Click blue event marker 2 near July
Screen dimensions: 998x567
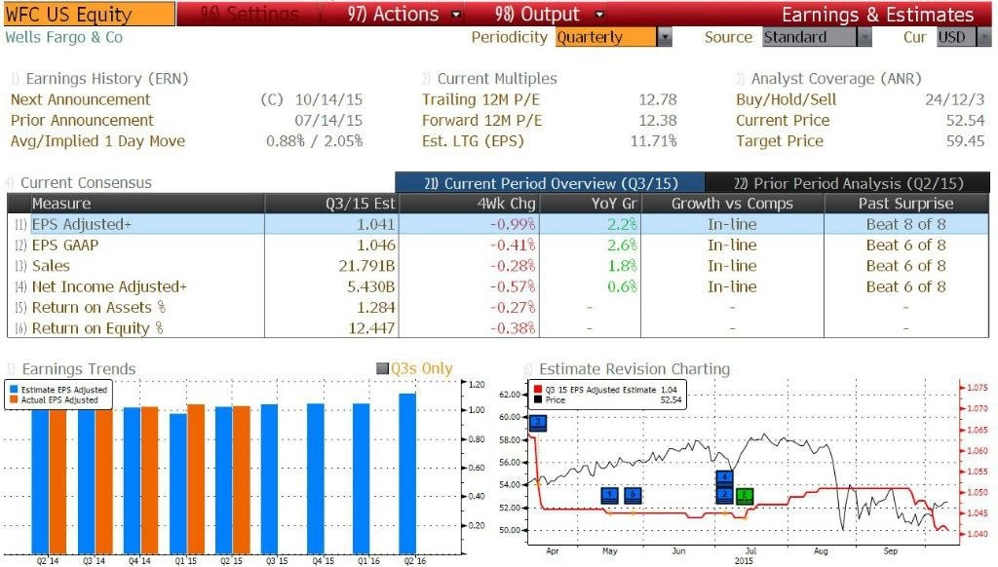(x=724, y=495)
